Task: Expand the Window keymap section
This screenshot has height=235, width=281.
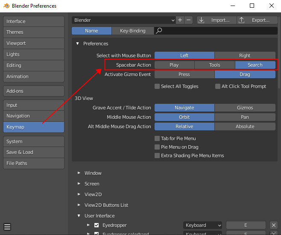Action: click(79, 173)
